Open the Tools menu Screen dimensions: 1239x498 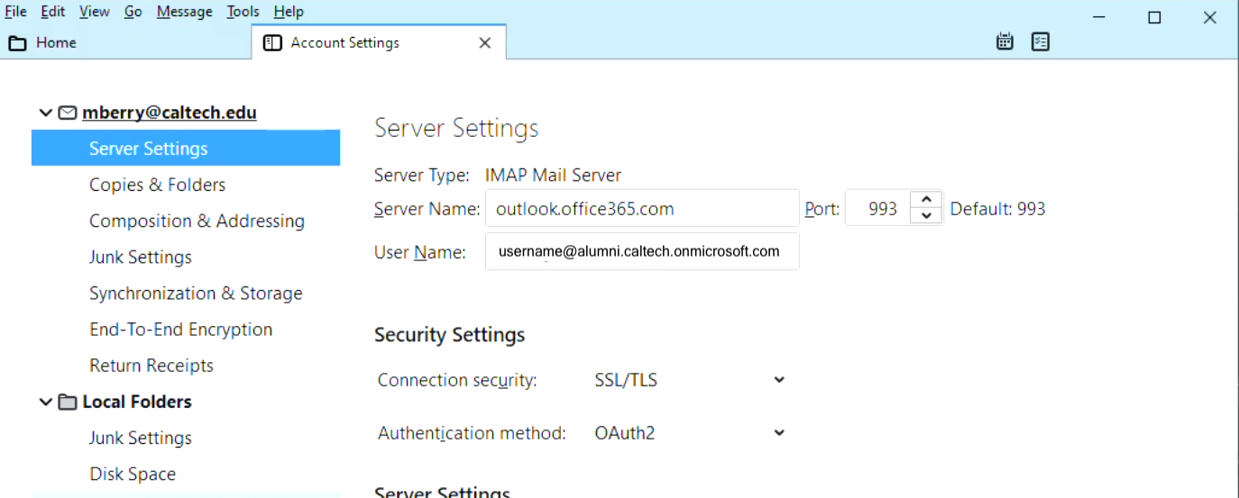pyautogui.click(x=243, y=12)
